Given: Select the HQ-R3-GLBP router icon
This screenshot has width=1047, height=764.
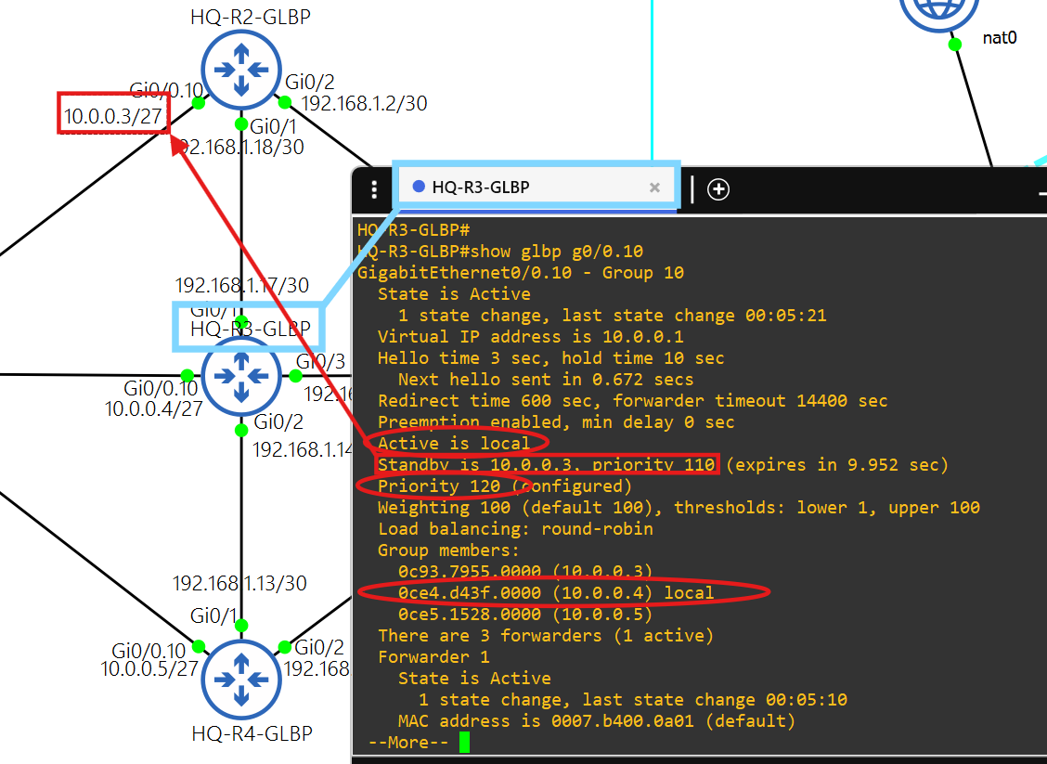Looking at the screenshot, I should 241,376.
